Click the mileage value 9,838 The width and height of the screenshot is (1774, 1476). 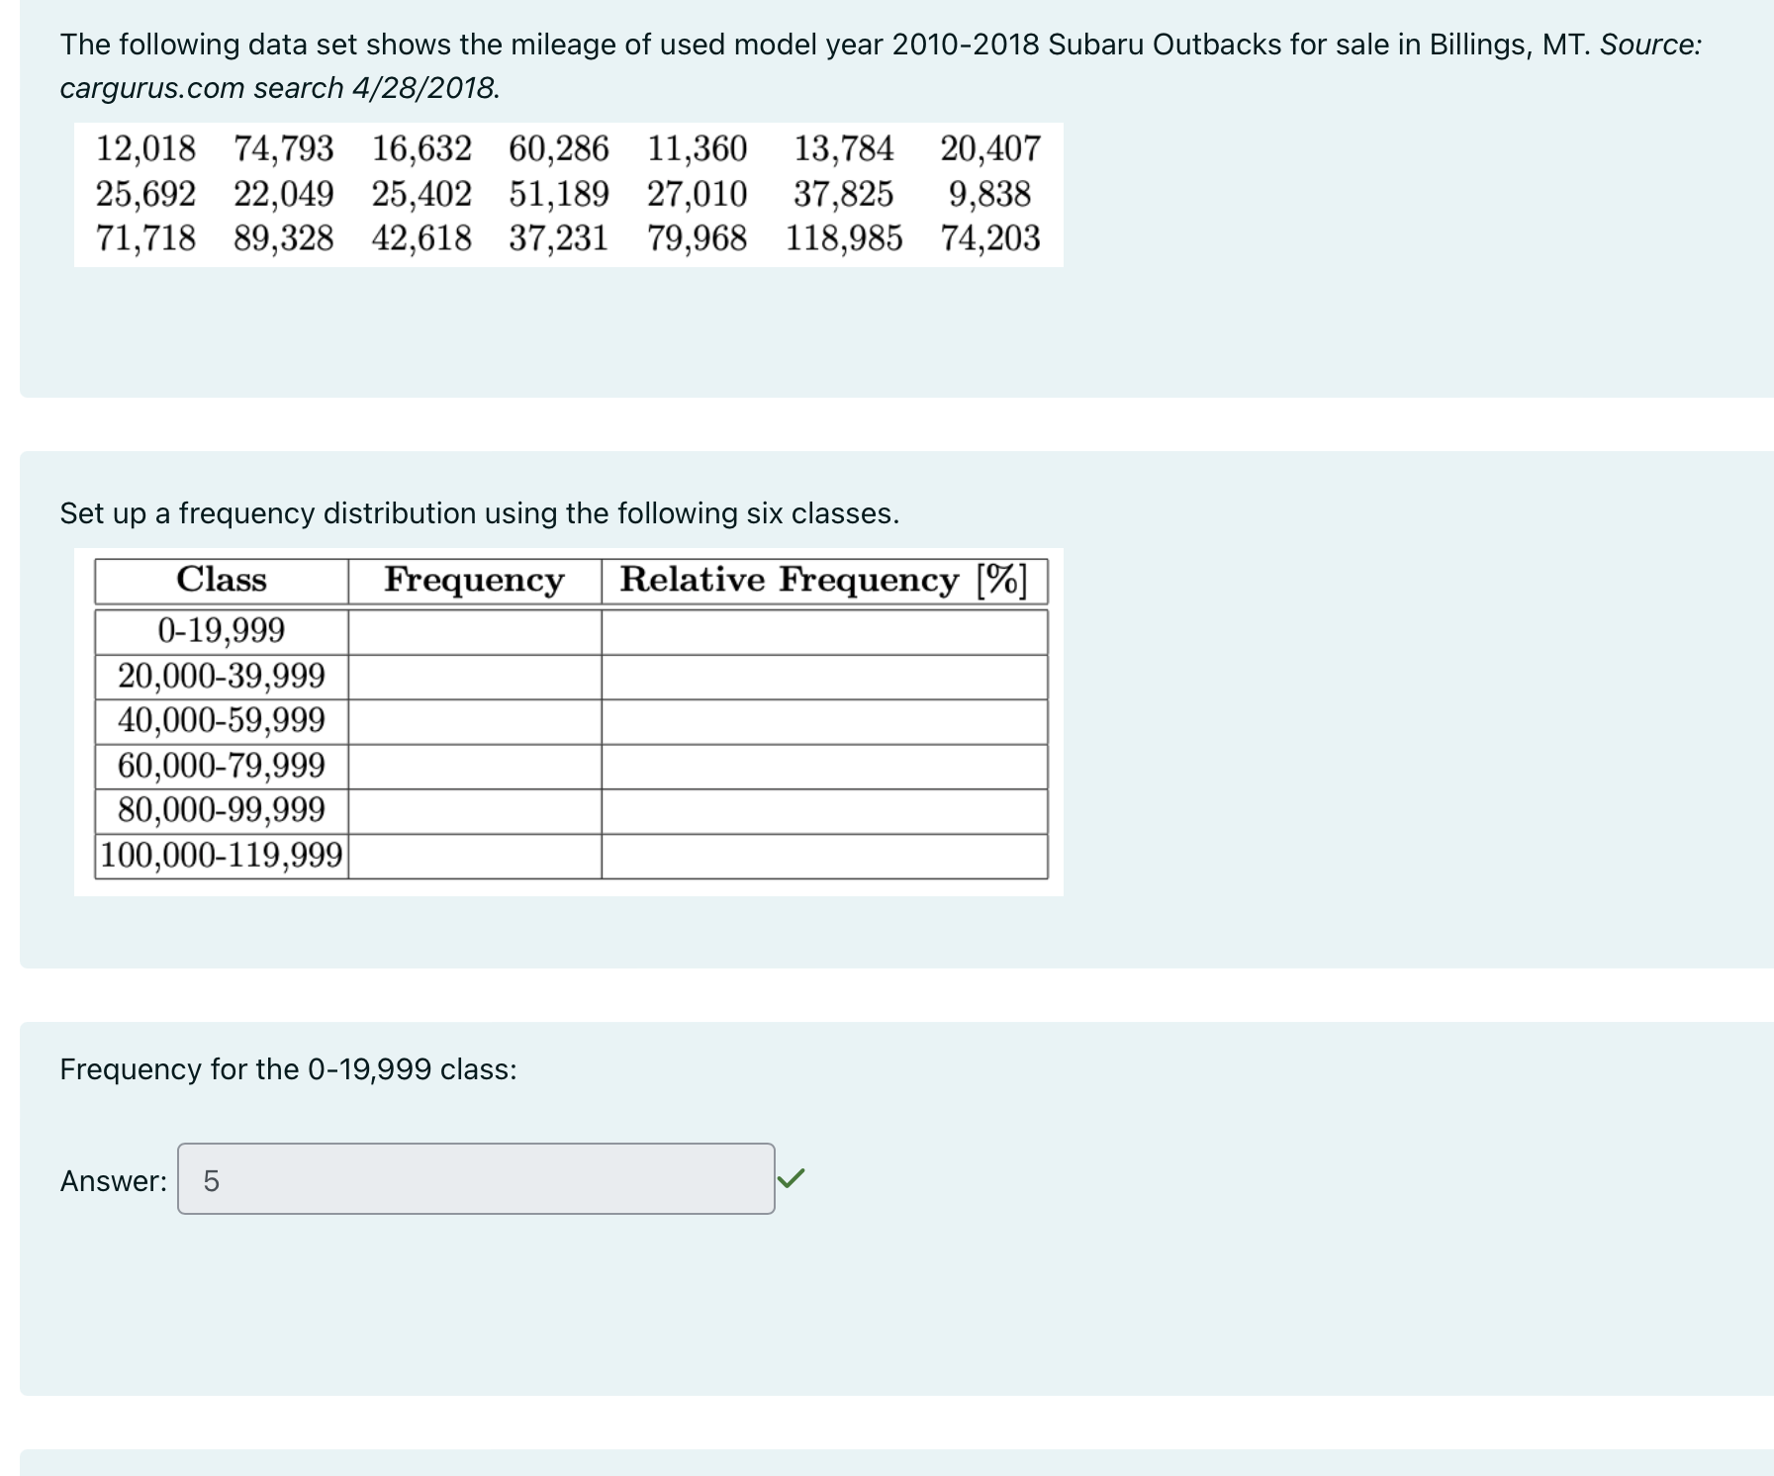click(988, 193)
